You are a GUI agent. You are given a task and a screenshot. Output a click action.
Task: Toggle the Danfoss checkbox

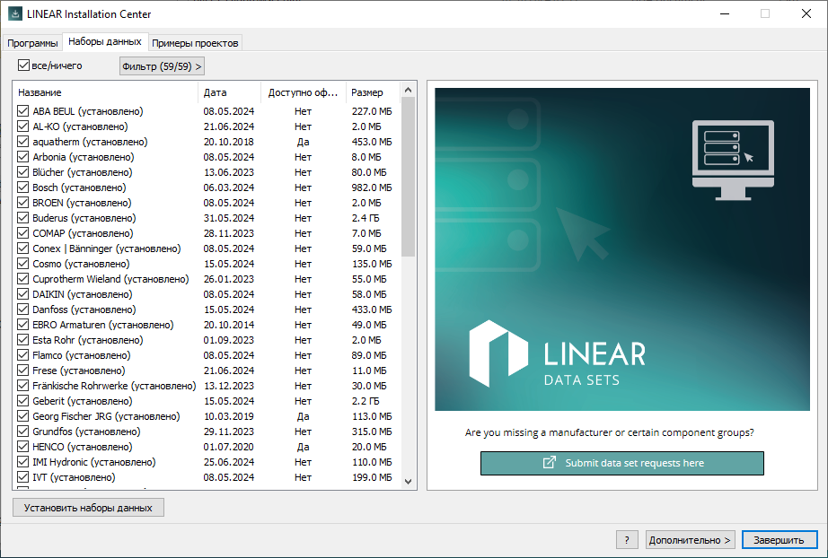(x=22, y=310)
